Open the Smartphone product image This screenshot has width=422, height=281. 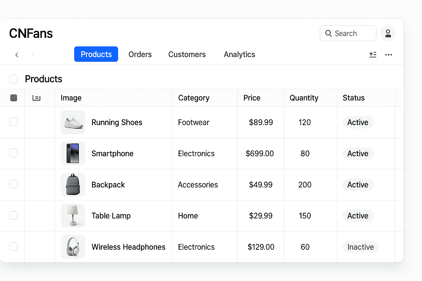click(x=73, y=153)
